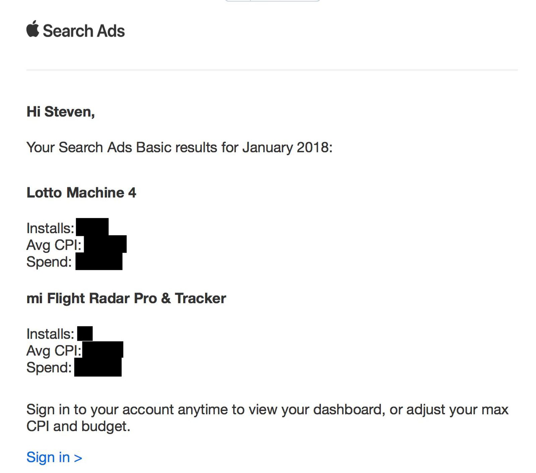Click the Apple logo in the header

[x=33, y=29]
